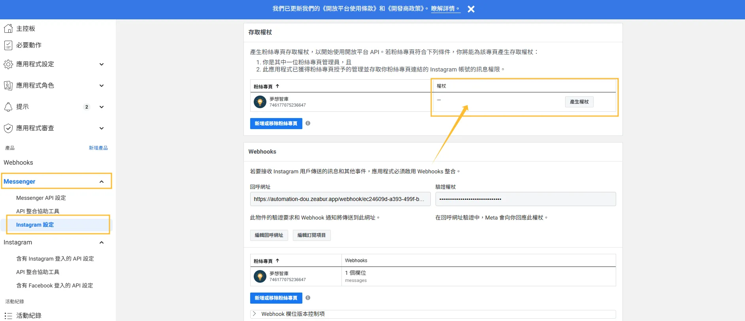Click the bell icon beside 提示

point(8,107)
